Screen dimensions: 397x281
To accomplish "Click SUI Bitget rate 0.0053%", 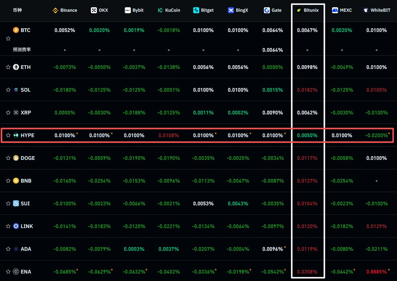I will coord(203,204).
